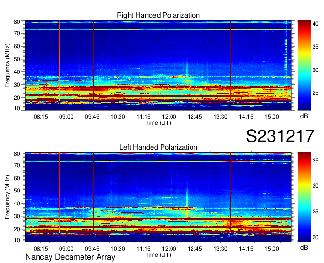Click the 12:45 tick label in top plot
Screen dimensions: 324x263
(195, 117)
